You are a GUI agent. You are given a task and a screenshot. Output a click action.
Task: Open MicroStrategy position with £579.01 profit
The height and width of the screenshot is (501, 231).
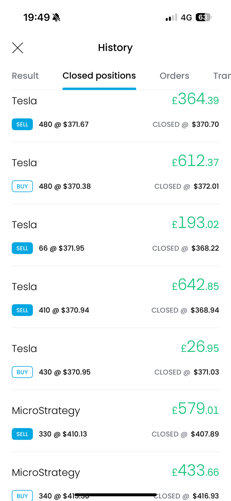115,421
